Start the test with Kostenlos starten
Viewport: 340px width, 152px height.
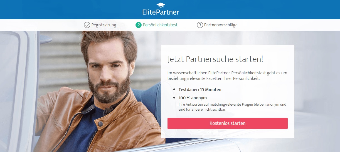click(228, 123)
